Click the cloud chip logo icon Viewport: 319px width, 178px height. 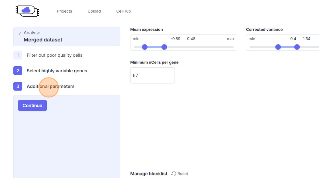point(27,11)
